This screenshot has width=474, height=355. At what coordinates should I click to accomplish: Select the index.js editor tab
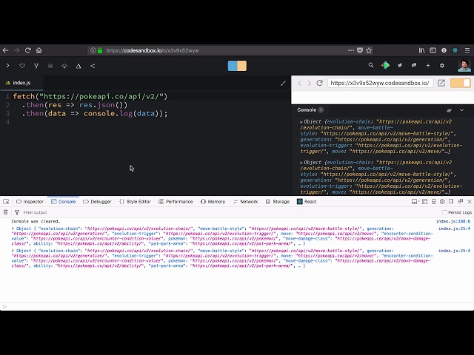click(x=21, y=83)
